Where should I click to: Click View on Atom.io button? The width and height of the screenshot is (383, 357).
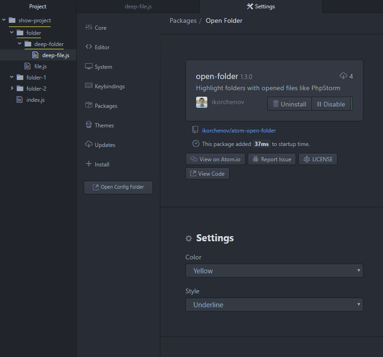point(215,159)
